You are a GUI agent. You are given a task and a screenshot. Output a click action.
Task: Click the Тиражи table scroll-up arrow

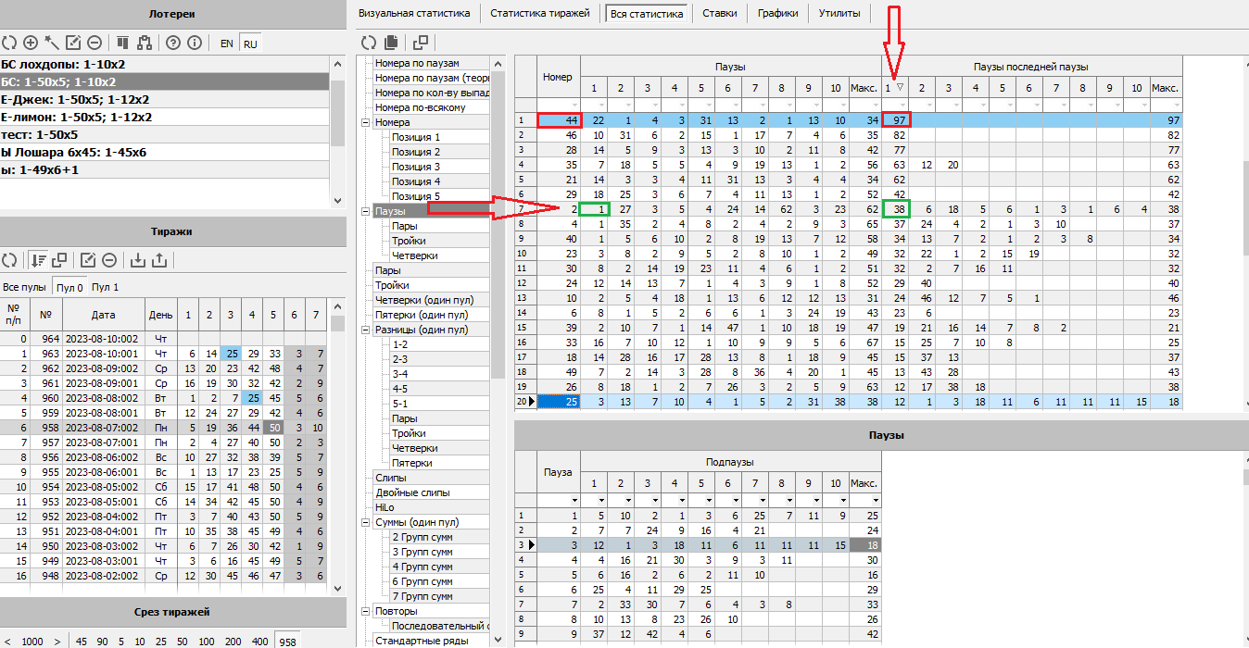[x=338, y=305]
